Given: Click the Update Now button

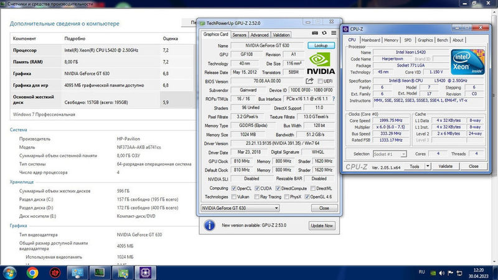Looking at the screenshot, I should [x=322, y=226].
